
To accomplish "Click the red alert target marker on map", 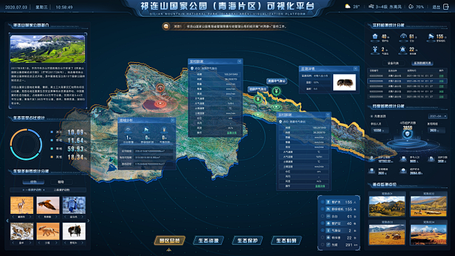I will (160, 88).
